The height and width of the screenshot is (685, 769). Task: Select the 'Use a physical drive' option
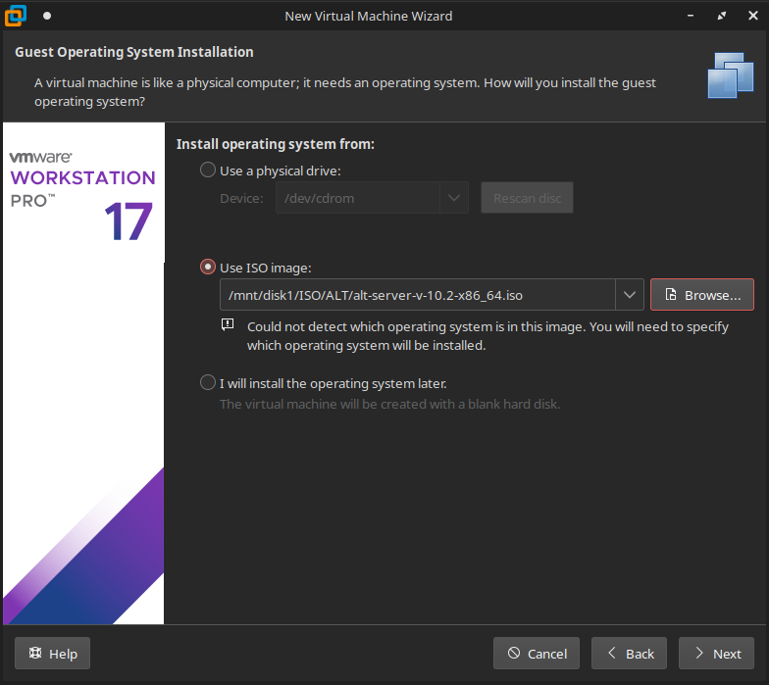207,171
